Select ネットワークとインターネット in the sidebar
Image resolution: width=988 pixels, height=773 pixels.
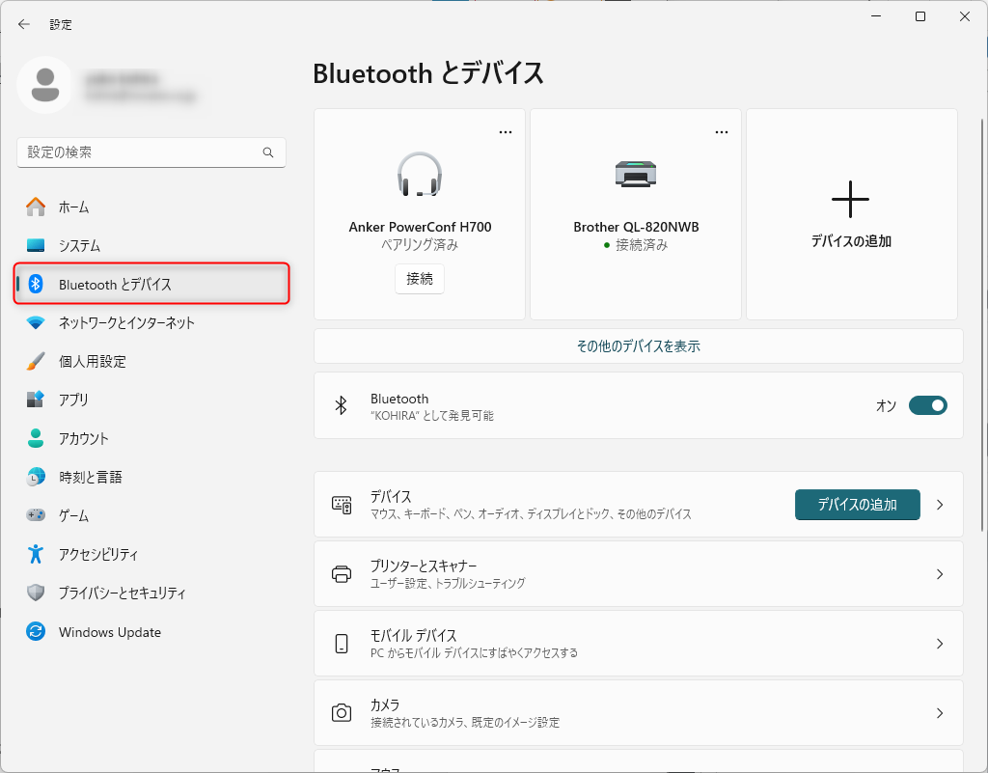pyautogui.click(x=126, y=322)
